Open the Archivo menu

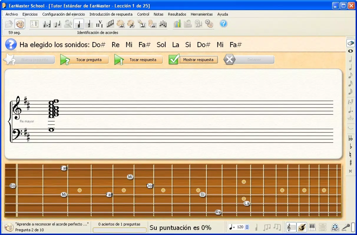[12, 14]
